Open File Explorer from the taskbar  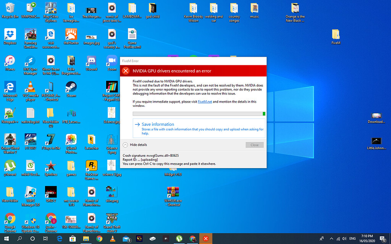(x=86, y=239)
